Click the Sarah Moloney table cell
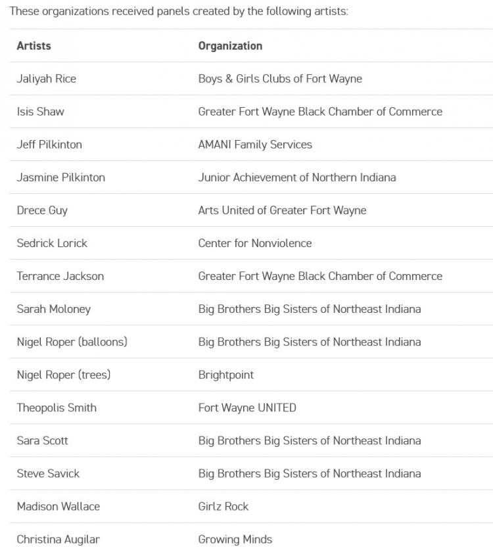 click(x=54, y=309)
